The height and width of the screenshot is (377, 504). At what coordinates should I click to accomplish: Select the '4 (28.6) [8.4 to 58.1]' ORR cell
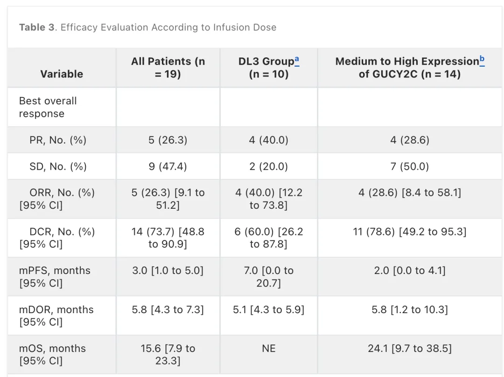[410, 192]
